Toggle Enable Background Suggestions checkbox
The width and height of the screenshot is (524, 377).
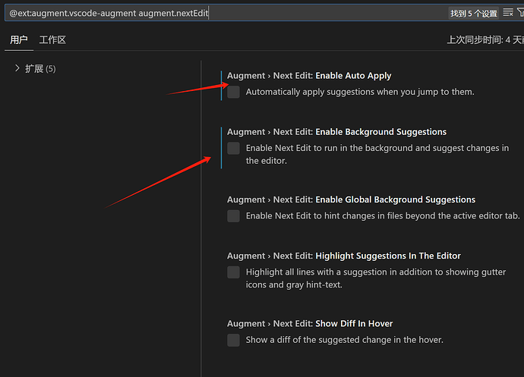233,148
